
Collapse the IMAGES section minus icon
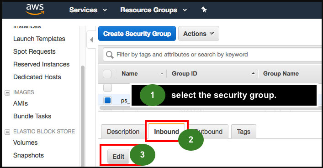pos(7,93)
